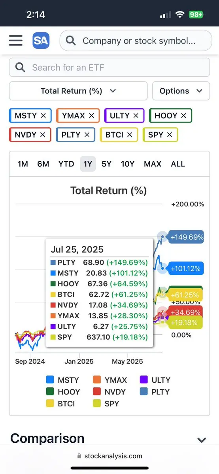Select the MAX range button
Viewport: 219px width, 474px height.
[153, 164]
